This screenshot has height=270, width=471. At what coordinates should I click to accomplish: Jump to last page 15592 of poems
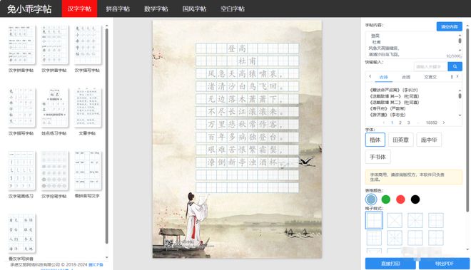[432, 123]
